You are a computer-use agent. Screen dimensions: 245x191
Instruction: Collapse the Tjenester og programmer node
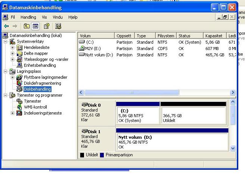pos(6,95)
